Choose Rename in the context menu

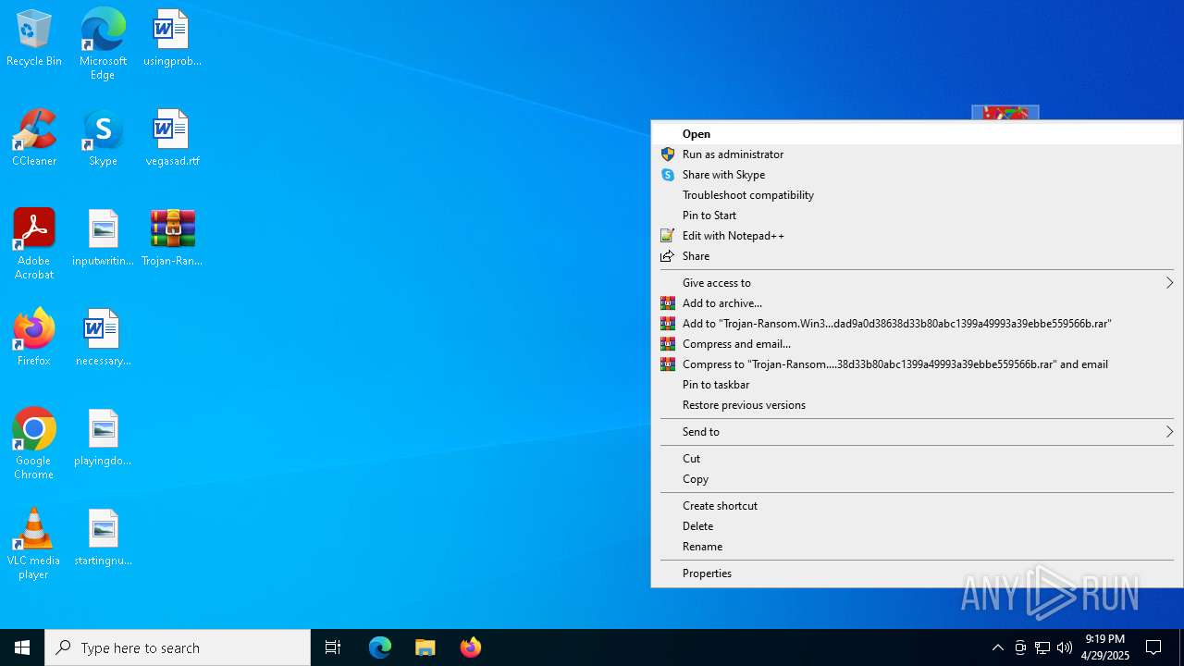917,547
